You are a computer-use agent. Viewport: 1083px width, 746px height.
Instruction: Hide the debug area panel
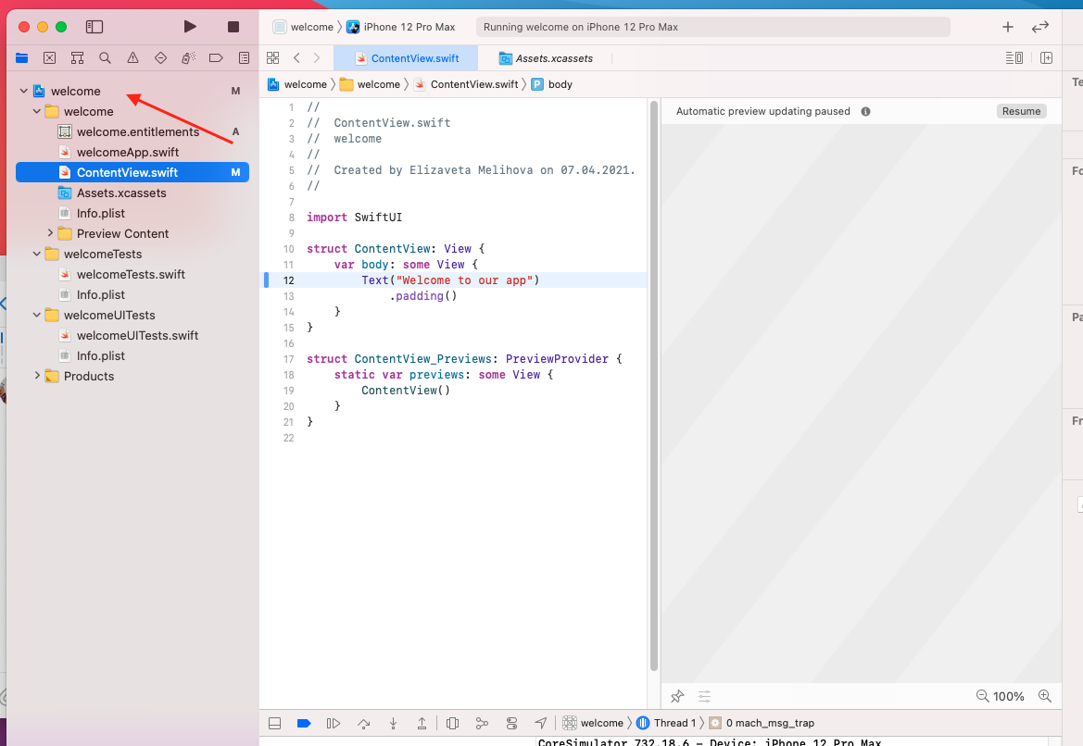point(274,723)
